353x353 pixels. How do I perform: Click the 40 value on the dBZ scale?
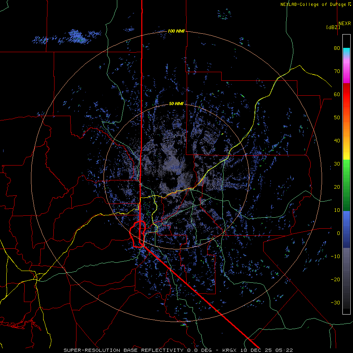tap(337, 141)
